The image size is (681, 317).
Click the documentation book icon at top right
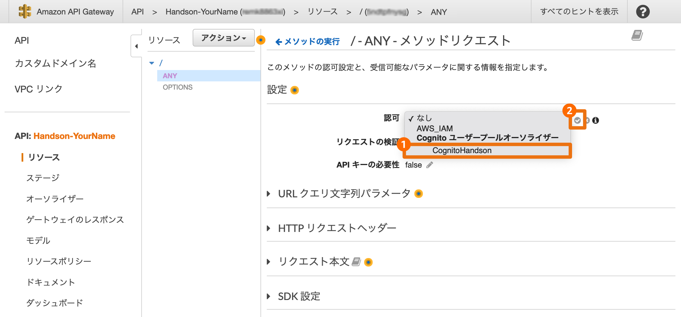[637, 35]
